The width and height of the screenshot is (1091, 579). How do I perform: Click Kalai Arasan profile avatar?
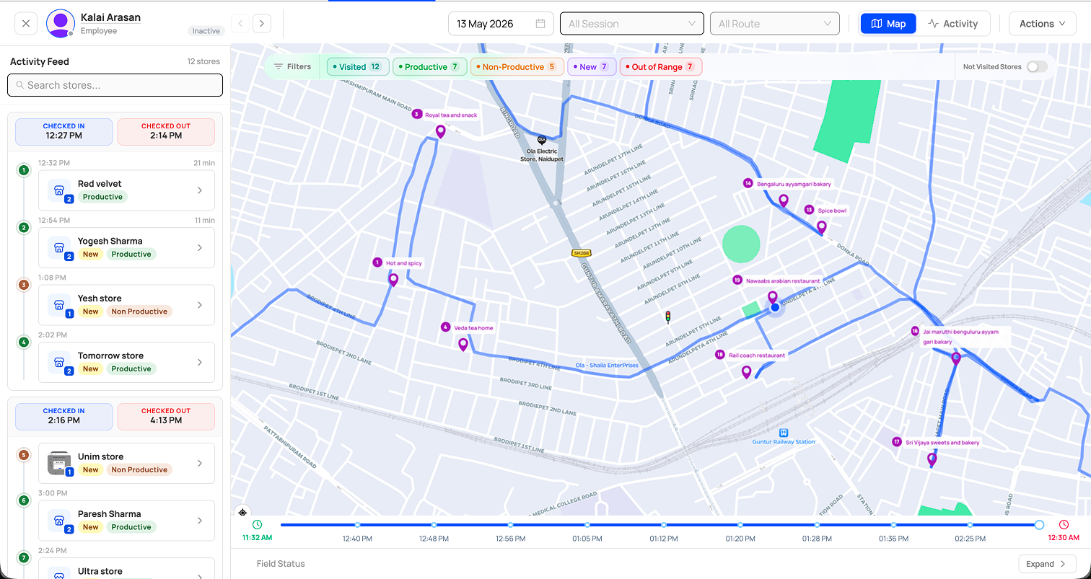(x=61, y=24)
